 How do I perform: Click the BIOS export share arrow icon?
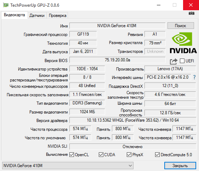174,61
